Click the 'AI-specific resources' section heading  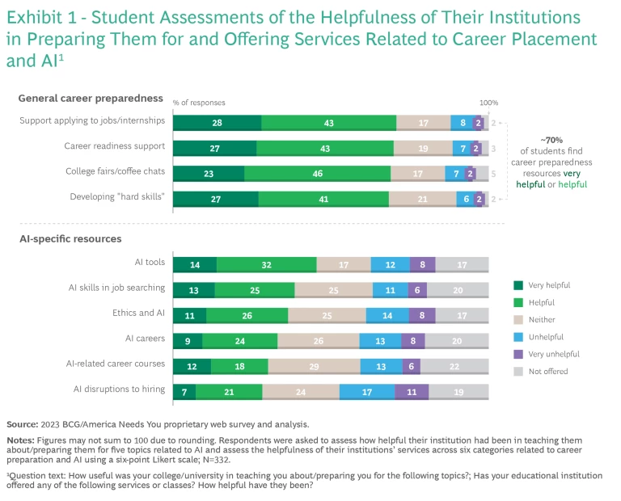coord(70,238)
